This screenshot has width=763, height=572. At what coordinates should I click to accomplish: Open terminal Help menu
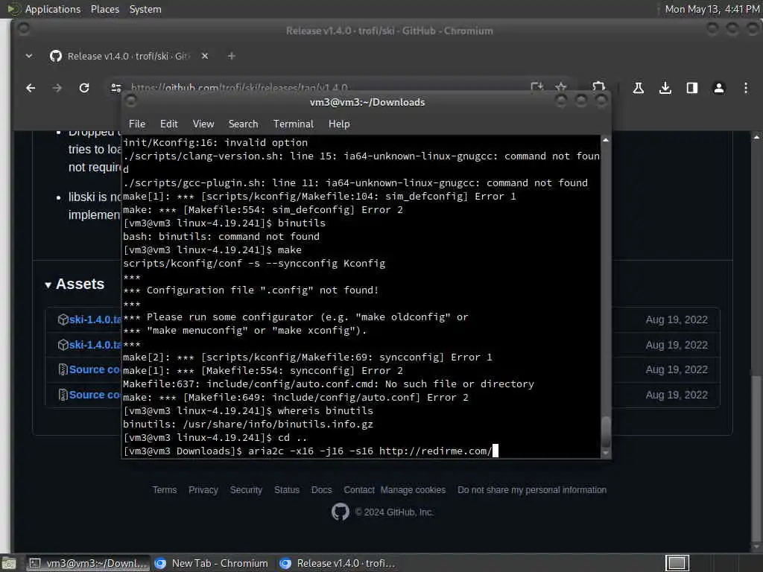(x=339, y=124)
